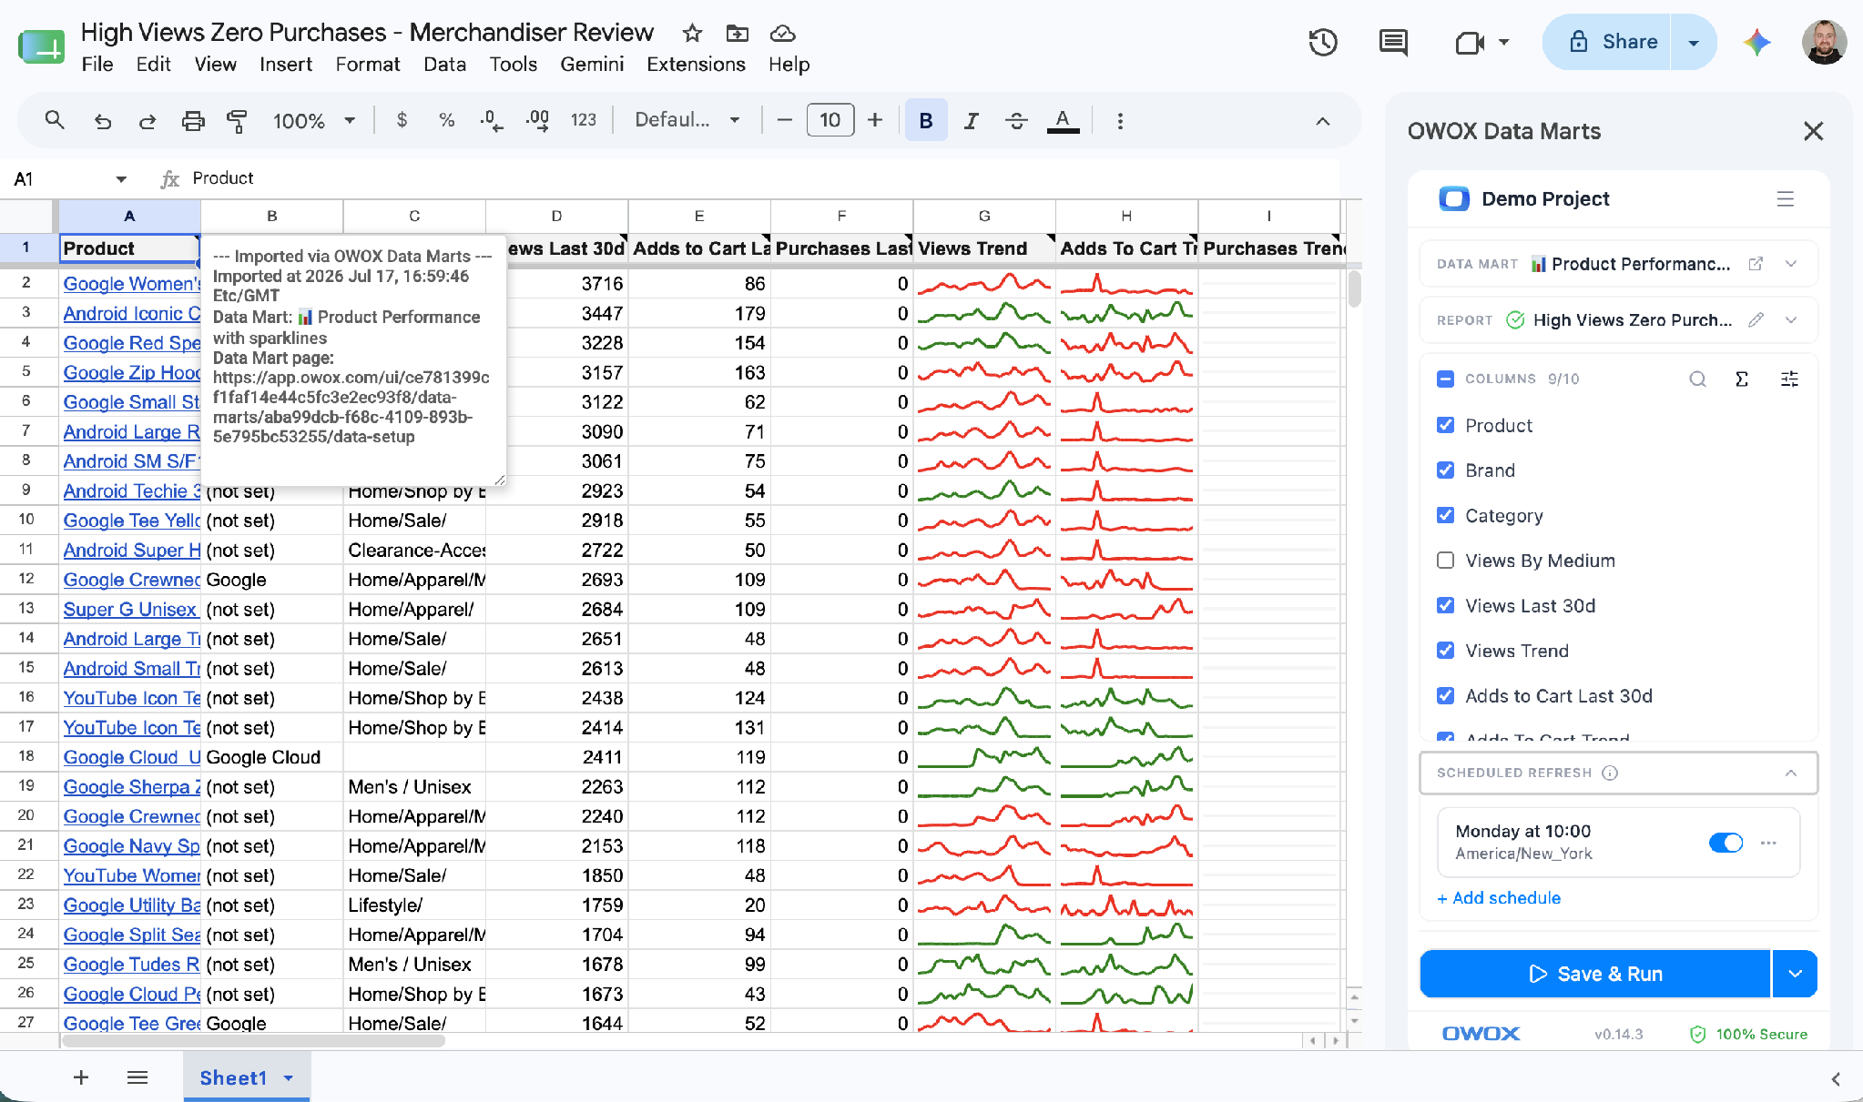
Task: Increase decimal places
Action: (x=537, y=120)
